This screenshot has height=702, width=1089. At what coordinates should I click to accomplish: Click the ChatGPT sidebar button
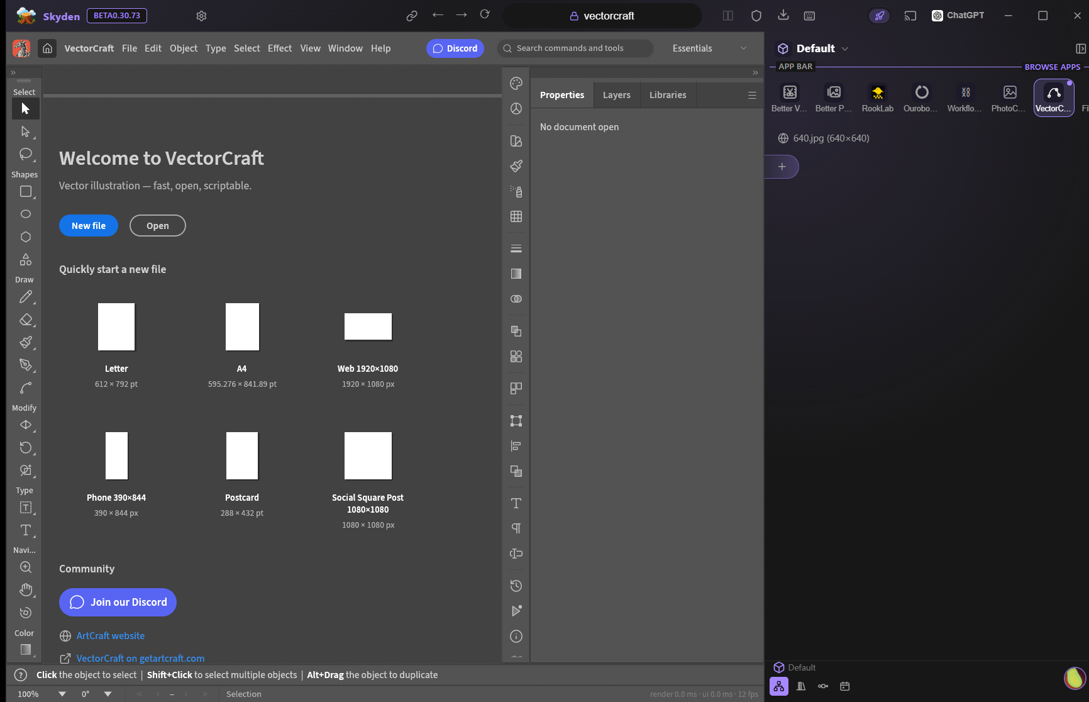(x=958, y=16)
